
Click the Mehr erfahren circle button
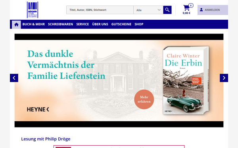144,99
